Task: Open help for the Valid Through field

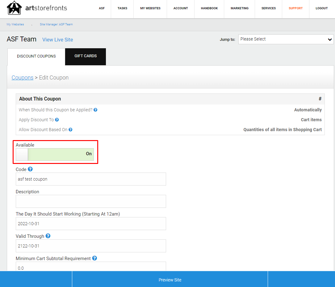Action: (x=48, y=236)
